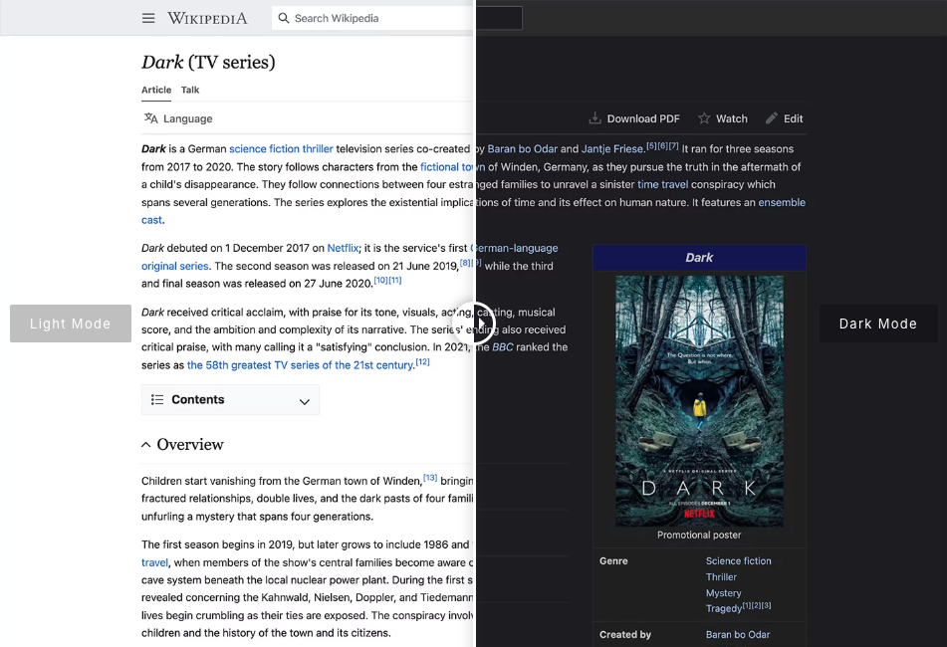Open the Thriller genre link

721,577
